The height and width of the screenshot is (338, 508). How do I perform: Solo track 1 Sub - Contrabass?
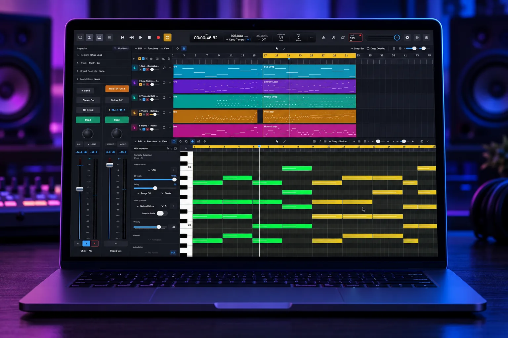pos(144,70)
